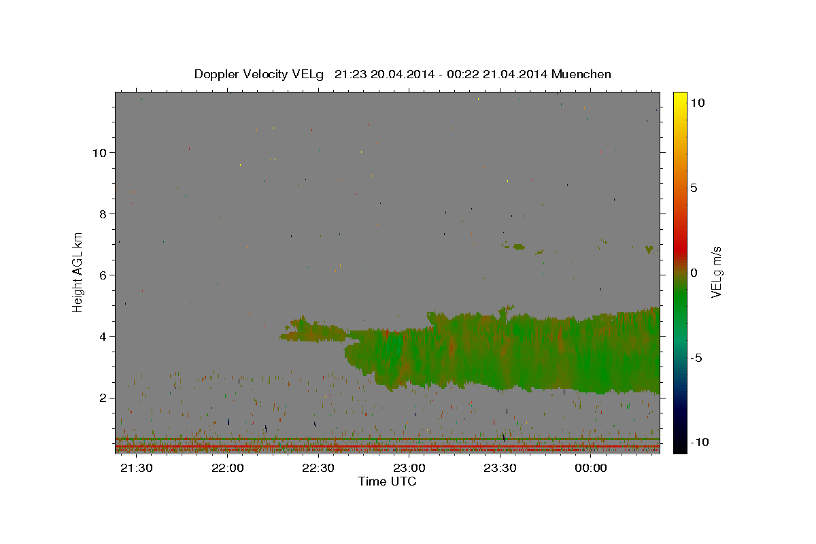Click the 23:00 time tick label

point(409,469)
